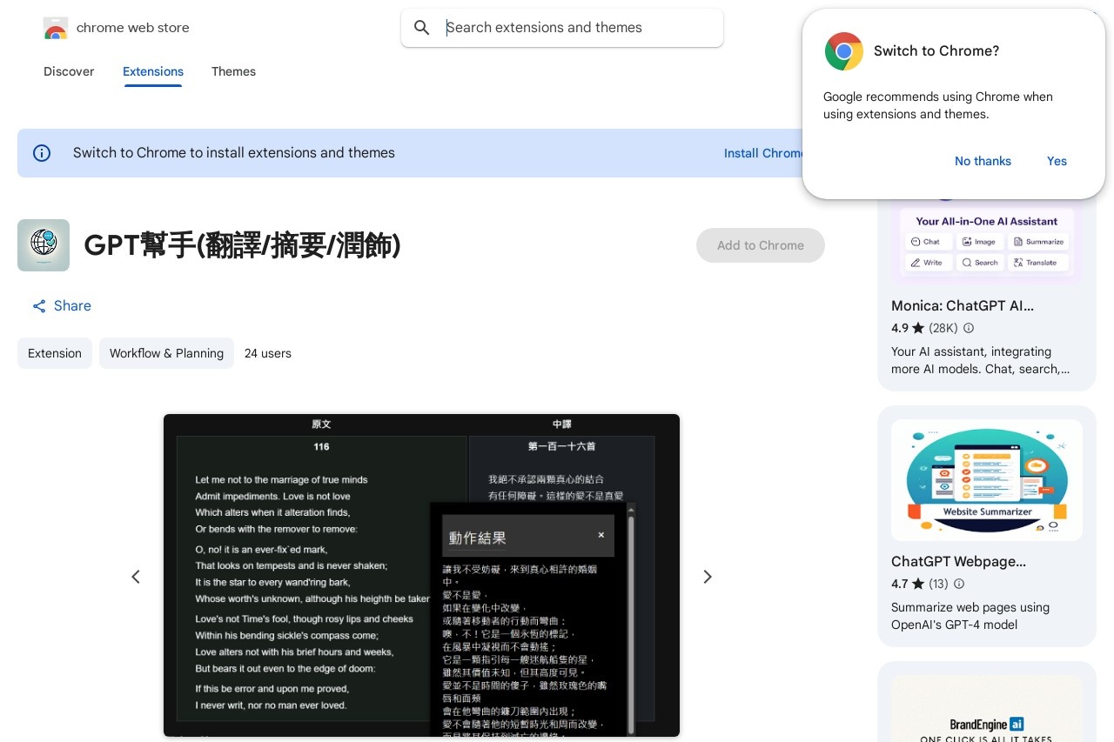The image size is (1114, 742).
Task: Click the Install Chrome link
Action: coord(763,153)
